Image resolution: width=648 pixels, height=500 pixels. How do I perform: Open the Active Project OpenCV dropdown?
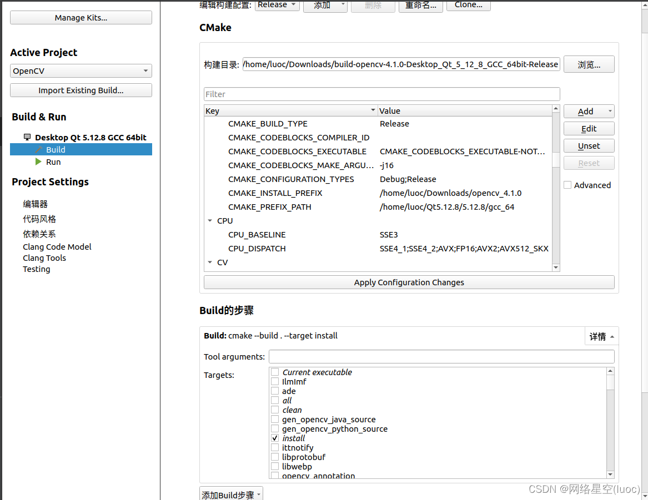click(81, 70)
